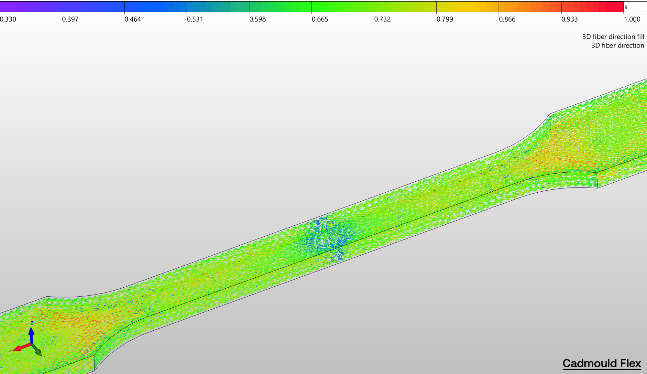Click the 0.665 scale tick label
This screenshot has height=374, width=647.
[x=320, y=19]
